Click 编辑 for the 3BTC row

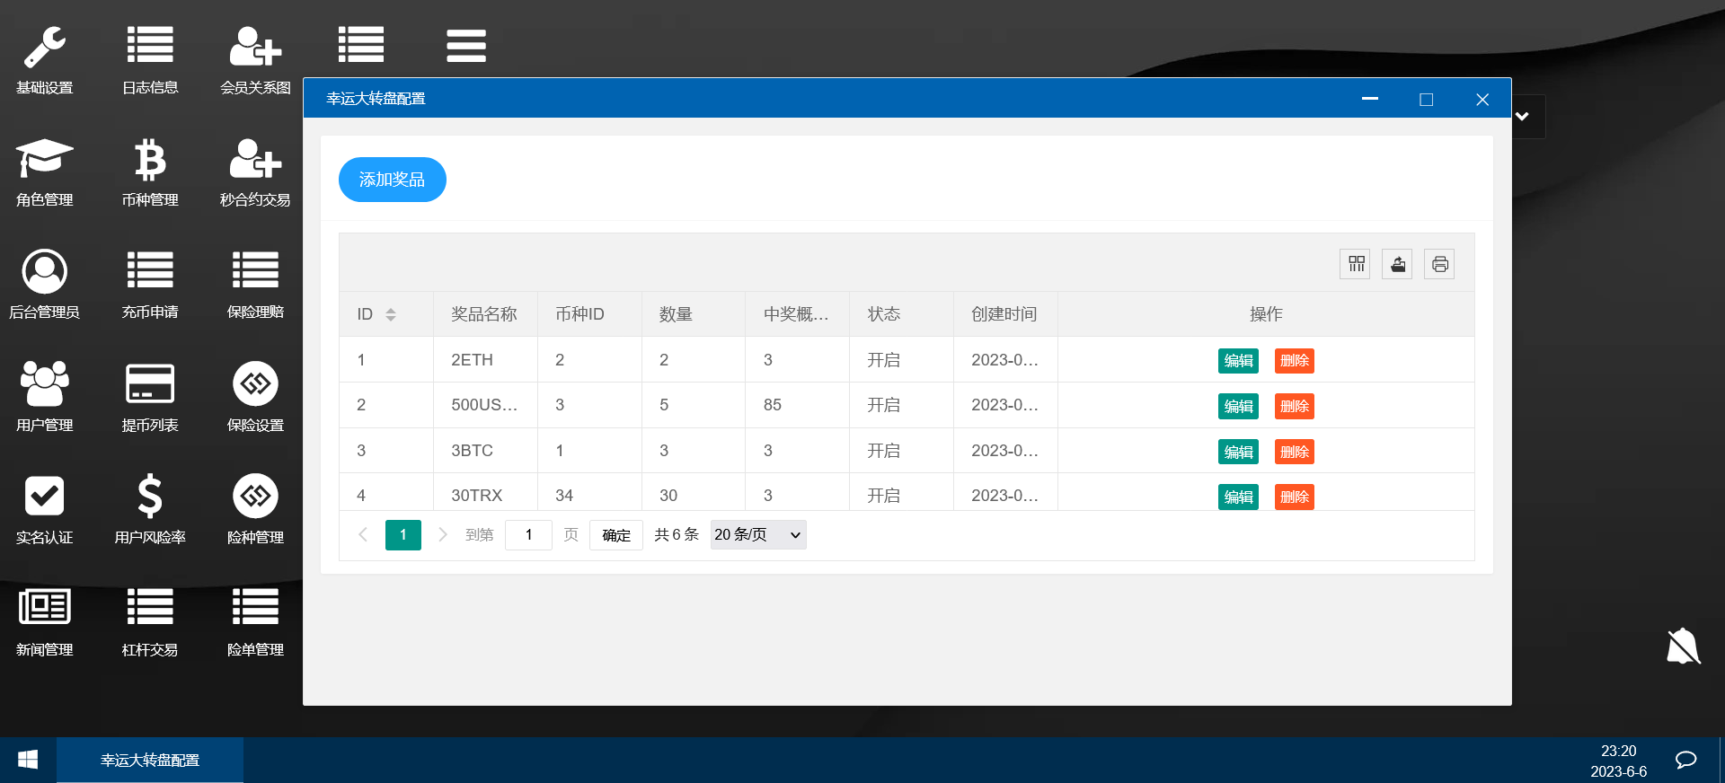(1238, 452)
